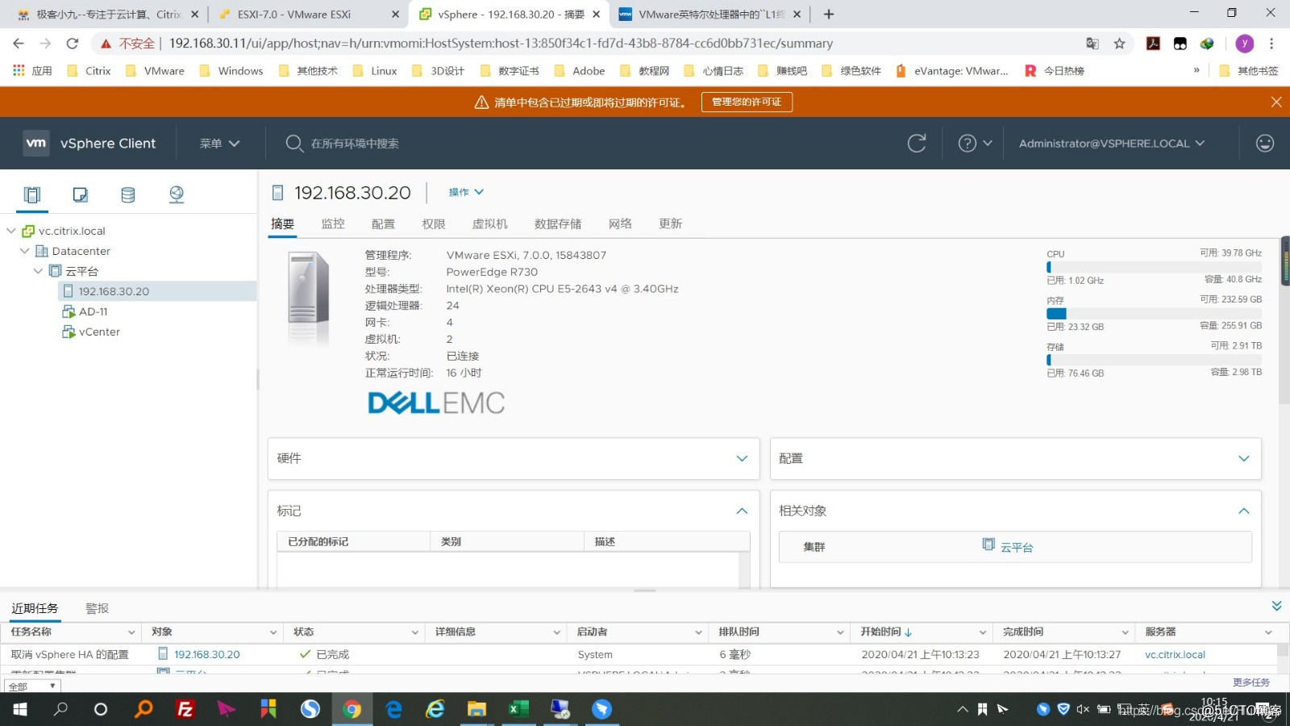1290x726 pixels.
Task: Open the help question mark menu
Action: click(x=975, y=144)
